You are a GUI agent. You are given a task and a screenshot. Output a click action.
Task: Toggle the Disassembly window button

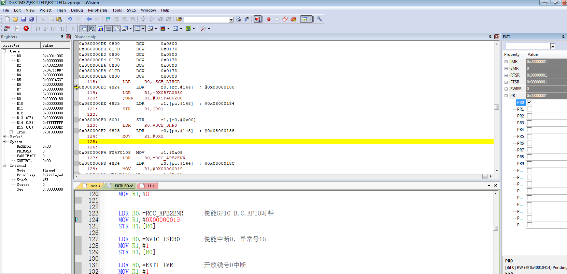coord(92,29)
